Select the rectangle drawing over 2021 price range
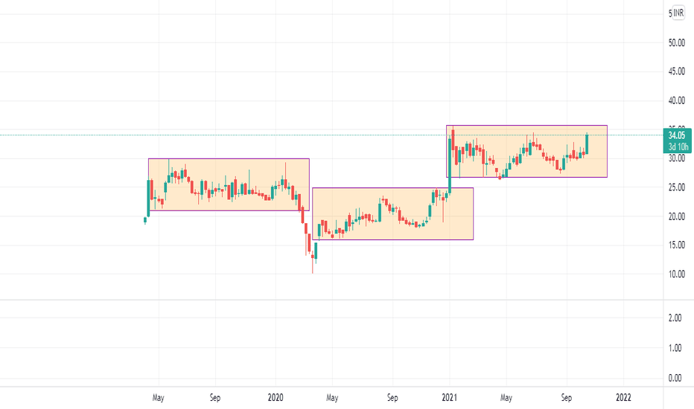 coord(526,151)
